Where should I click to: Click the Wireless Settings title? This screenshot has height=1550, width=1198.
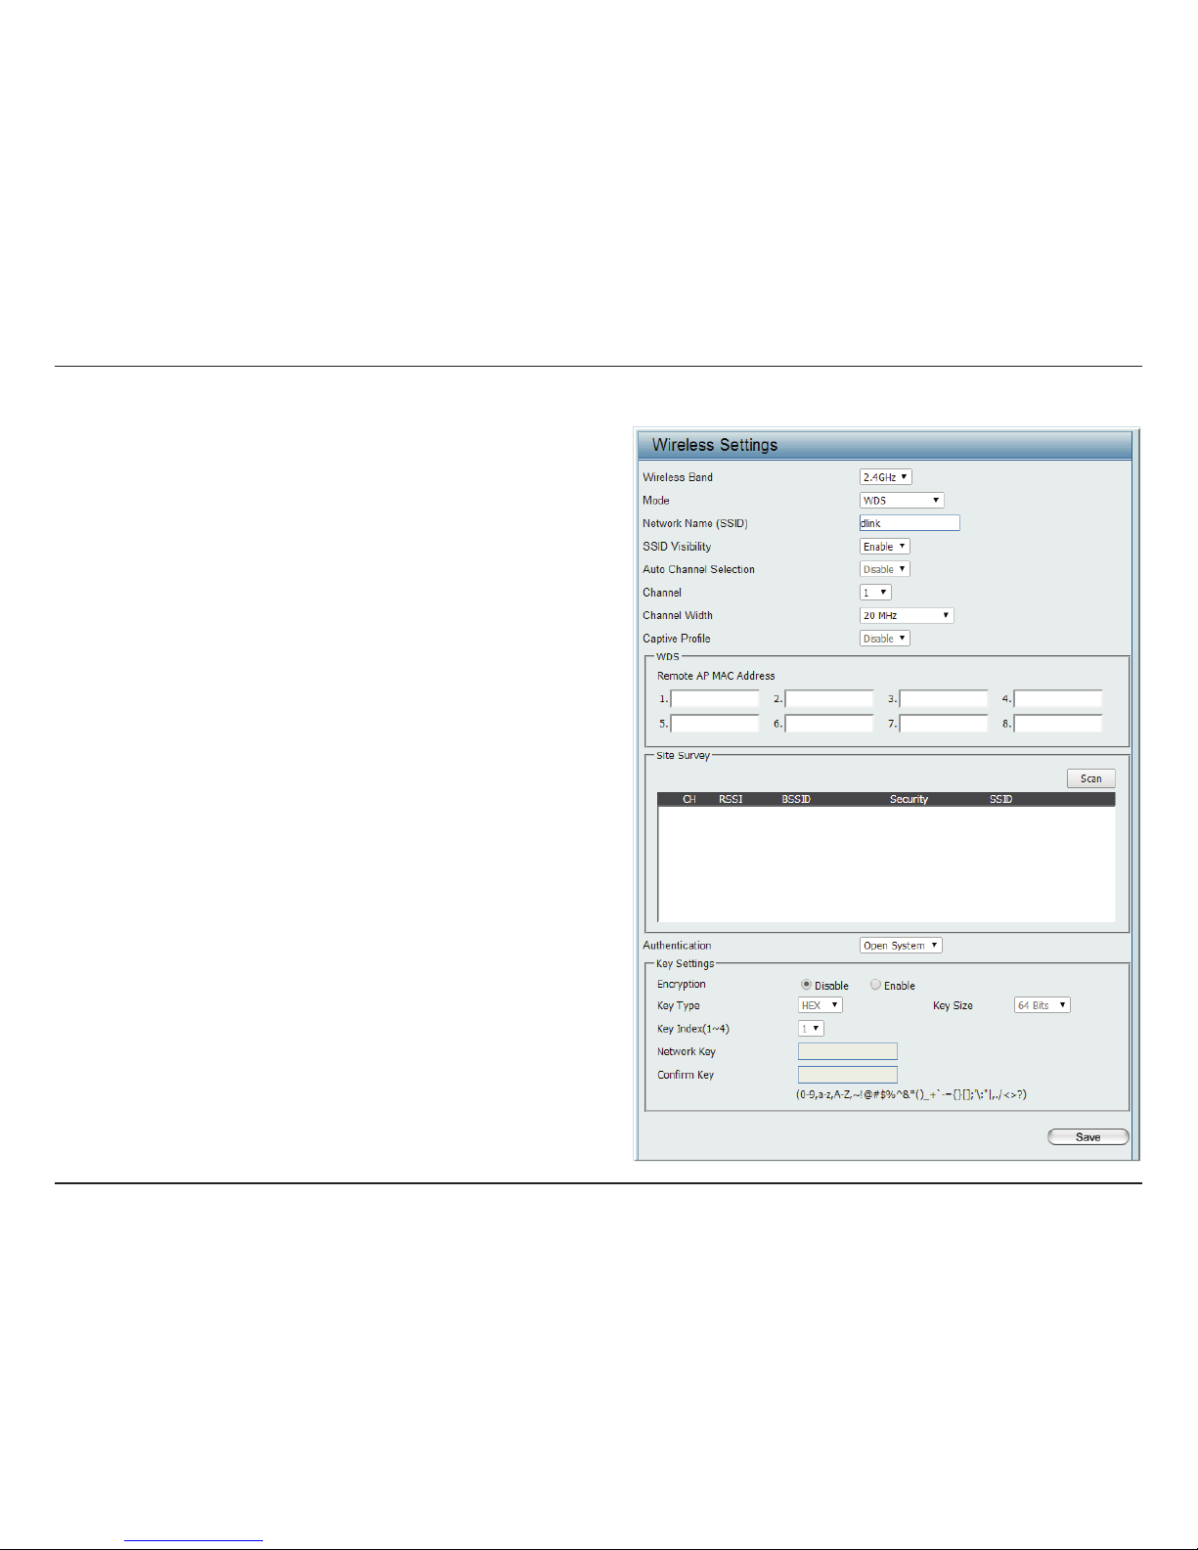click(715, 445)
